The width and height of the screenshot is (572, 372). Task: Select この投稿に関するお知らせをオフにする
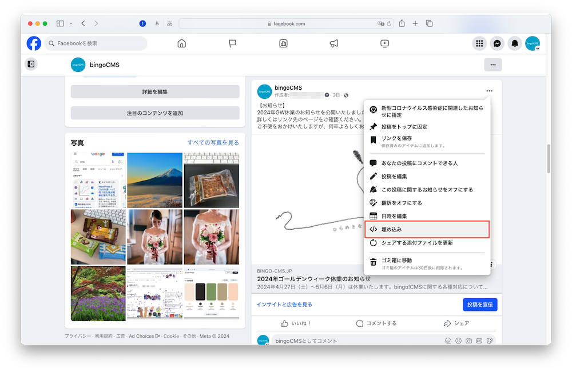[427, 190]
